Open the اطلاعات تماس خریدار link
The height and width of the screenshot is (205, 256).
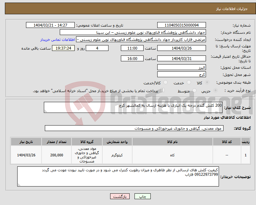(58, 40)
